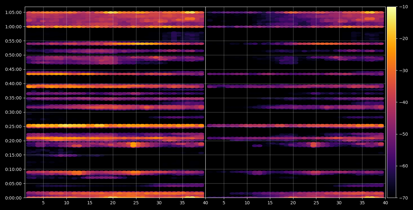Click x-axis label 10 under right heatmap
413x210 pixels.
247,202
